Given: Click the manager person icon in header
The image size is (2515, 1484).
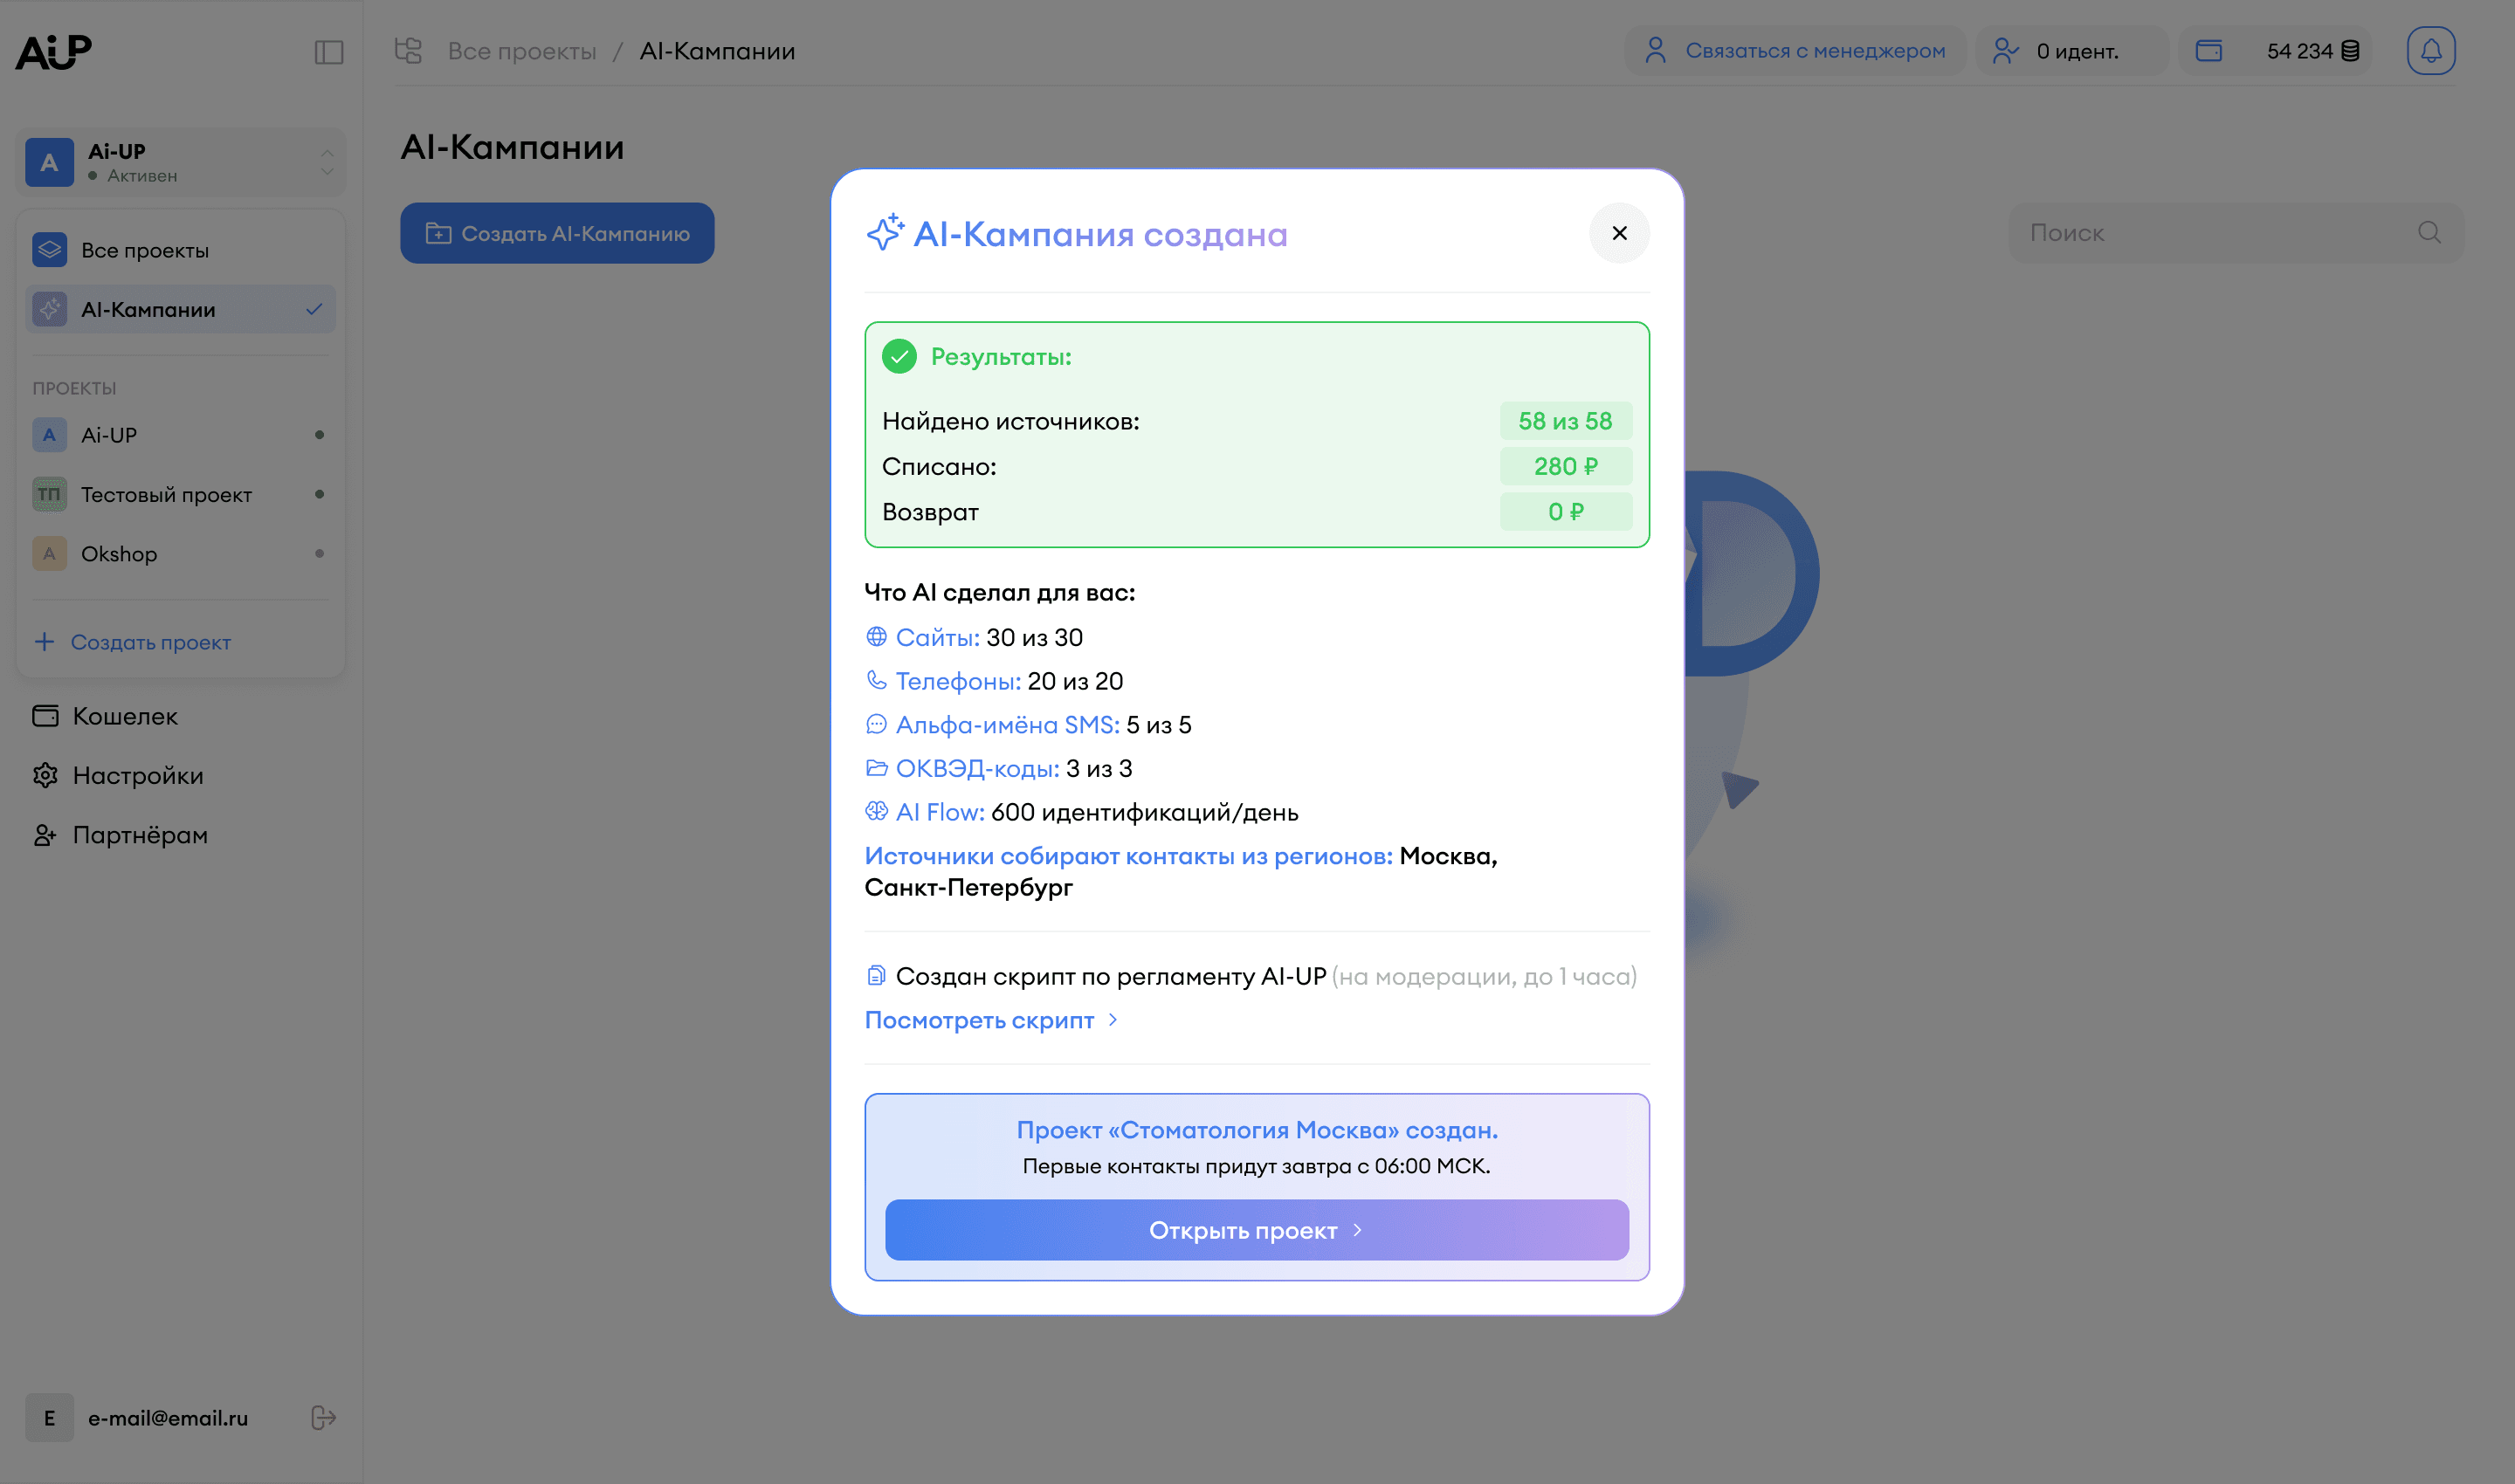Looking at the screenshot, I should [1656, 51].
